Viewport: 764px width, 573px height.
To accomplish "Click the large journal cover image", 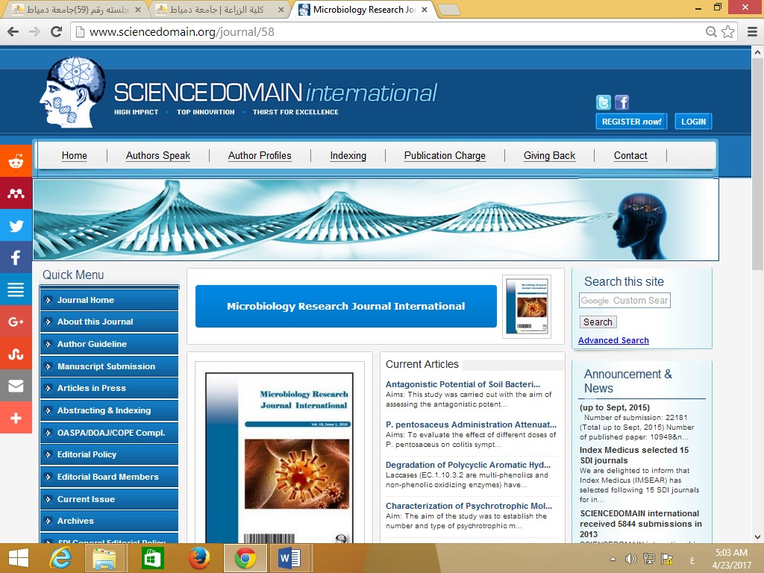I will click(280, 457).
